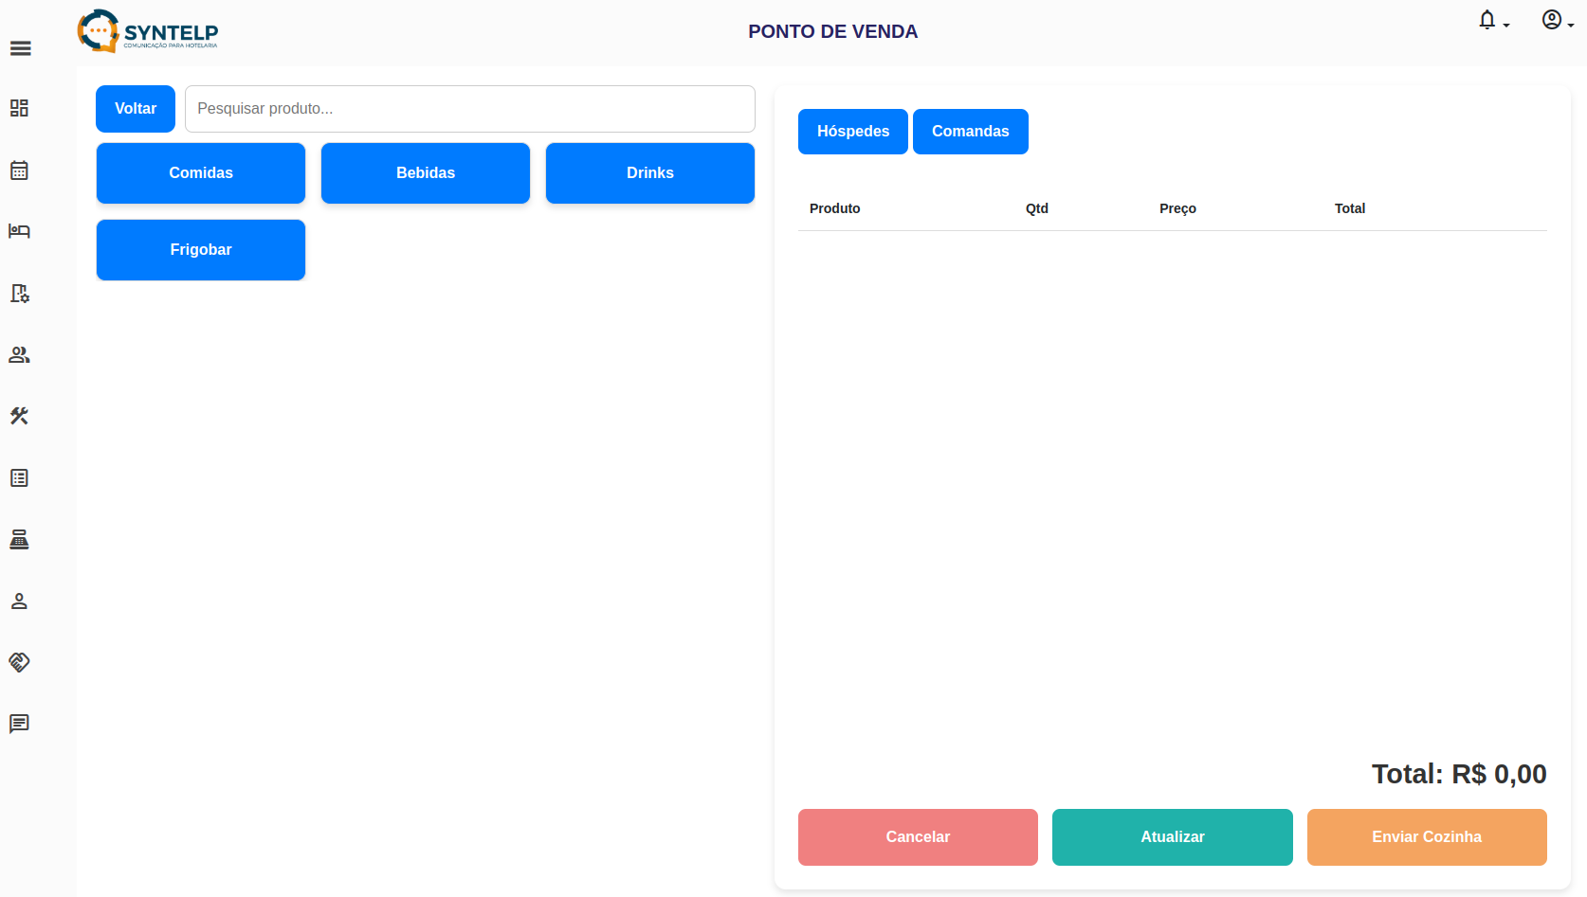Screen dimensions: 1587x897
Task: Open the calendar icon in sidebar
Action: tap(19, 170)
